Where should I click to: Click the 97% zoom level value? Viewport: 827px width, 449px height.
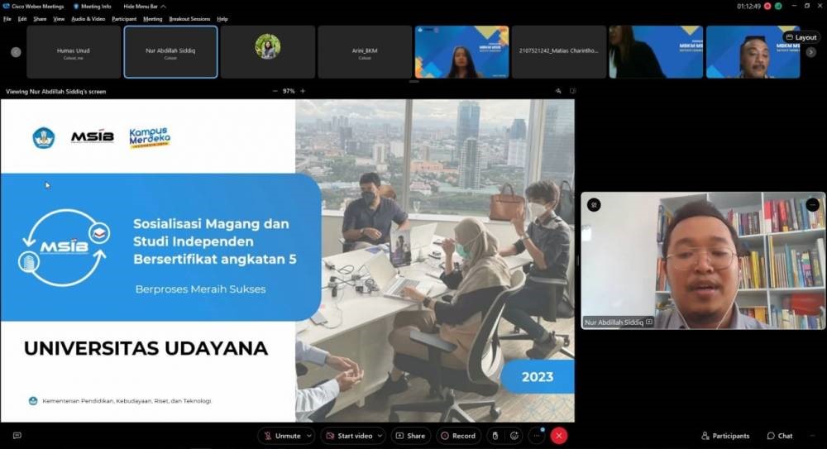point(289,91)
